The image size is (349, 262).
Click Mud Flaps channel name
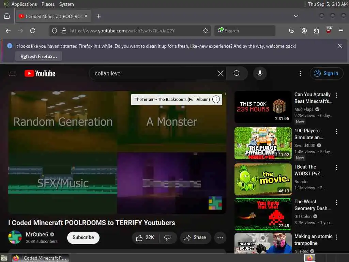[304, 109]
